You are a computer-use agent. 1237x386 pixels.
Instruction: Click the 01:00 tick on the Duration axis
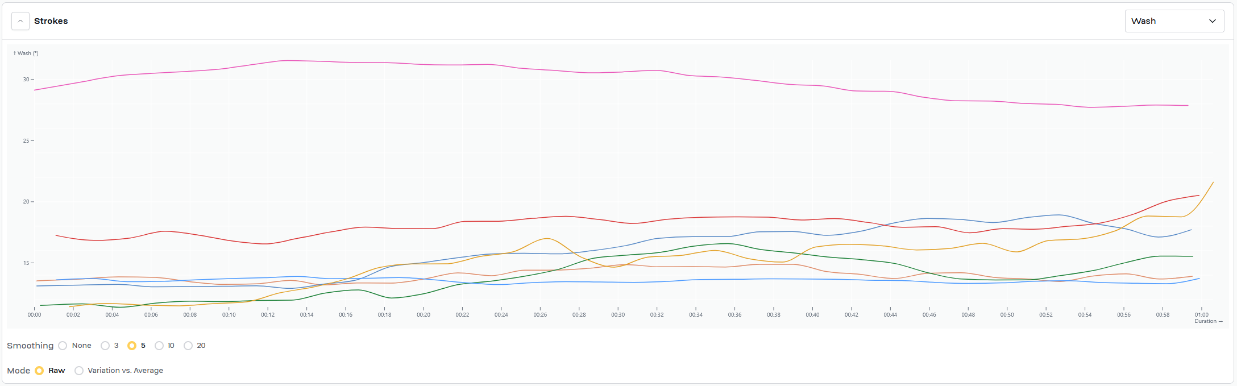pyautogui.click(x=1201, y=314)
